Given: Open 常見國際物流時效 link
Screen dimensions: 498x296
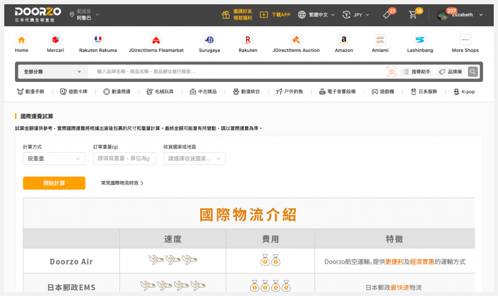Looking at the screenshot, I should [x=122, y=183].
